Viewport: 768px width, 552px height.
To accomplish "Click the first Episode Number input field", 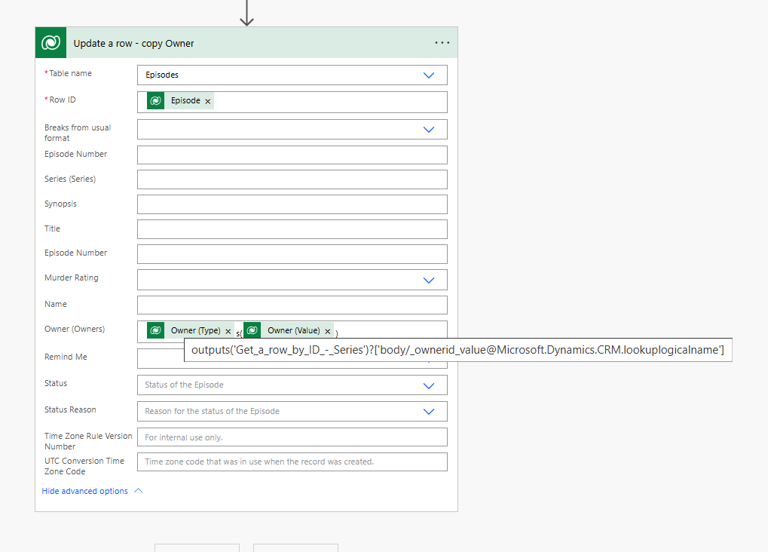I will click(x=292, y=155).
